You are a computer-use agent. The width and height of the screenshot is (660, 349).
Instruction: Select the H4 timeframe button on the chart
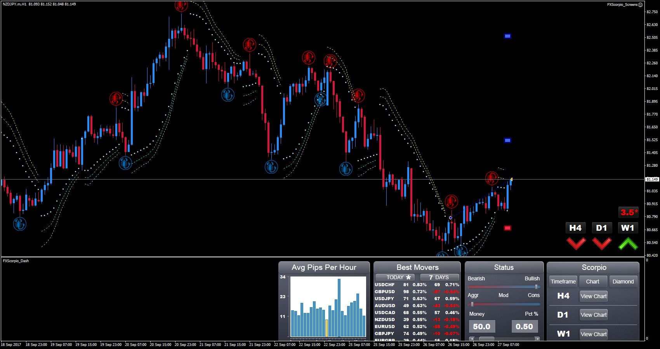point(575,228)
